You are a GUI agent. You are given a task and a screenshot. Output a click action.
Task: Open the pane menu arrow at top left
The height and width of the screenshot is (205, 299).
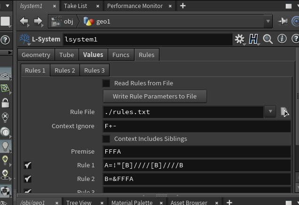pos(8,6)
